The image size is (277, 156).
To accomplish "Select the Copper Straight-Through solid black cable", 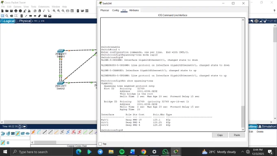I will tap(45, 132).
